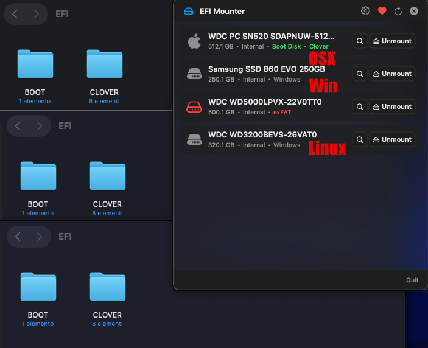Click the green Boot Disk label
428x348 pixels.
pyautogui.click(x=286, y=47)
